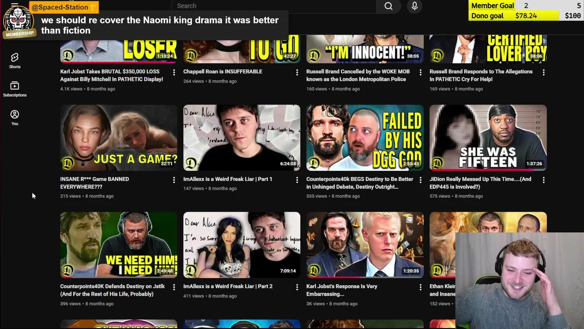Open options menu for ImAllexx Part 1 video

pyautogui.click(x=297, y=180)
